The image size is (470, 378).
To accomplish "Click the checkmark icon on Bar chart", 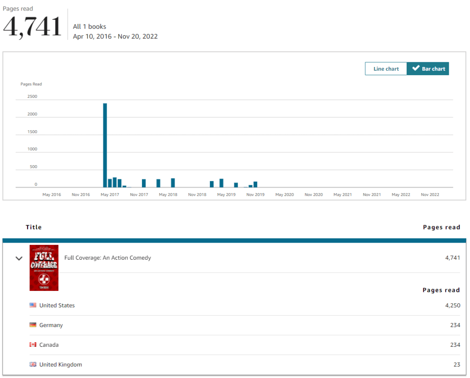I will tap(415, 68).
